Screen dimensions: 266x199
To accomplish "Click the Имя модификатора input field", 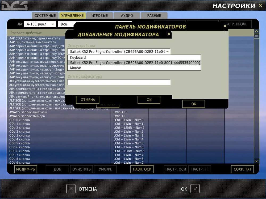I will [119, 82].
